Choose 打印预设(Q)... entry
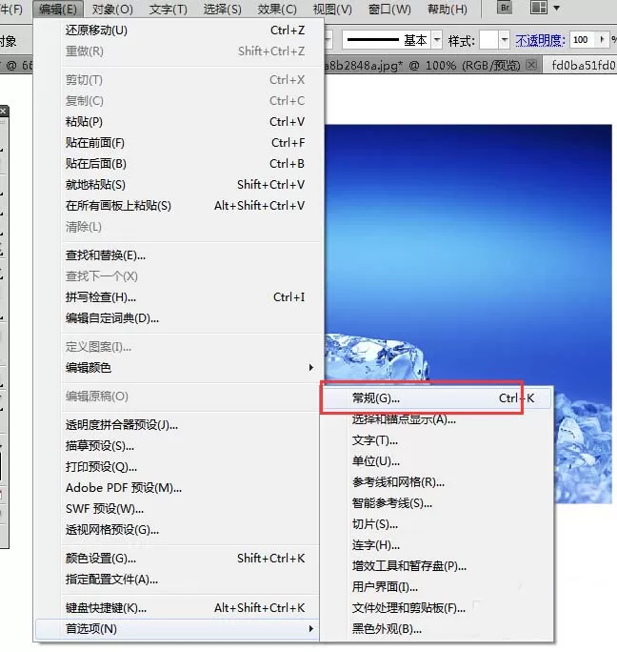617x652 pixels. pyautogui.click(x=179, y=467)
